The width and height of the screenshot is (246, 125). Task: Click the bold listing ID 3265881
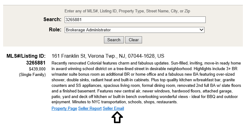click(36, 63)
